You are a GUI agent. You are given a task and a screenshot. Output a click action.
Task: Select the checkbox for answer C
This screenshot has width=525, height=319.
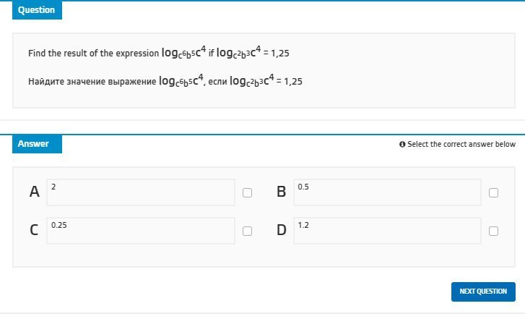tap(248, 231)
